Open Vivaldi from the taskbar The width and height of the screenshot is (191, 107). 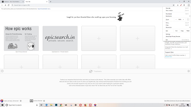pos(90,105)
